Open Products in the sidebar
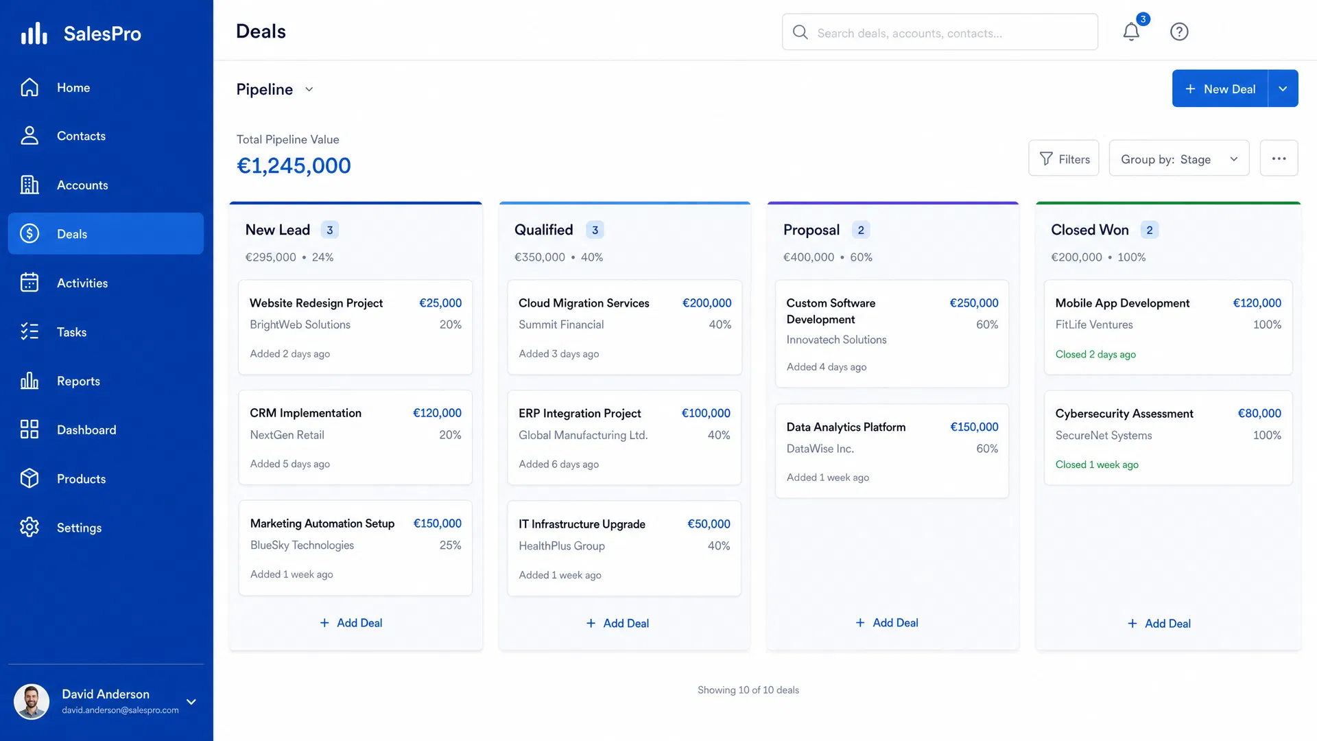 click(106, 479)
